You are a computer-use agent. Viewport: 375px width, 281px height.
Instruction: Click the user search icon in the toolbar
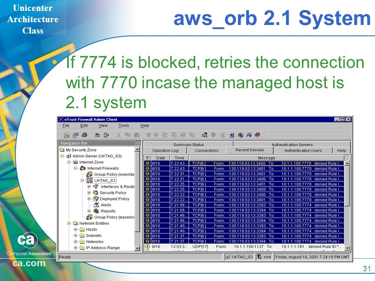tap(204, 135)
